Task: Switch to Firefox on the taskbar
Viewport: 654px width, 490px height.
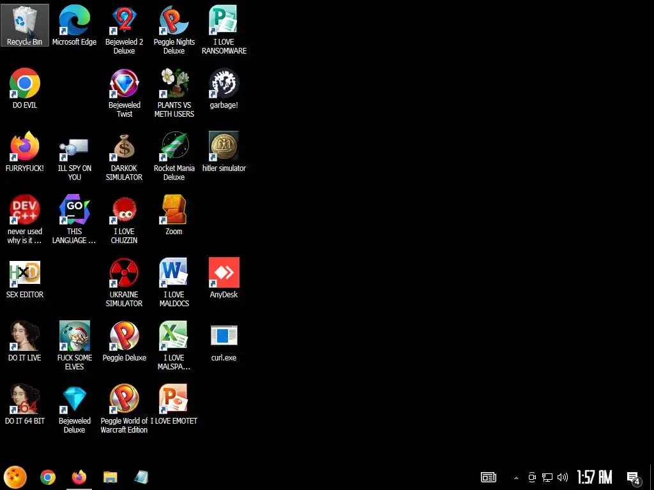Action: click(79, 477)
